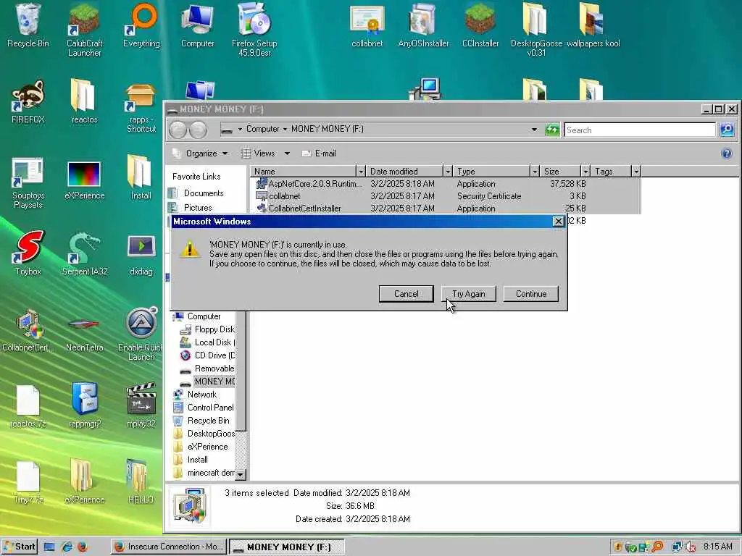Click folder tree scrollbar down arrow
Viewport: 742px width, 556px height.
tap(241, 473)
